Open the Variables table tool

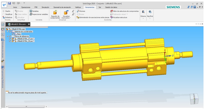[x=34, y=11]
